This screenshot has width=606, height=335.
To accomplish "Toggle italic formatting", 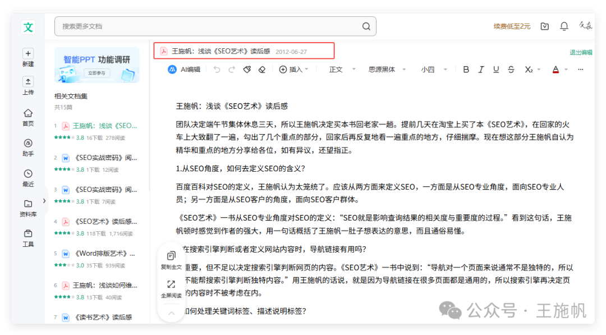I will [x=481, y=69].
